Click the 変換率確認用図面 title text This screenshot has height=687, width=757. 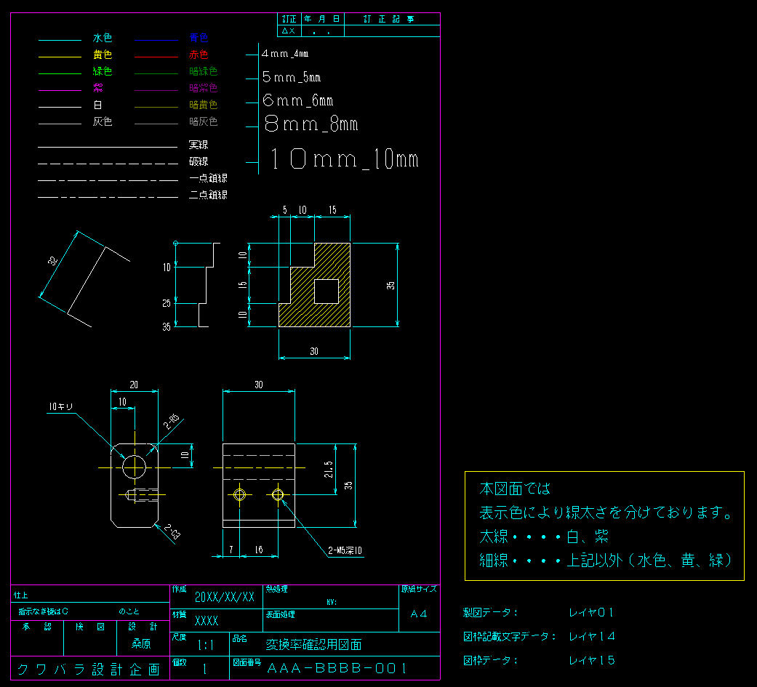point(313,644)
